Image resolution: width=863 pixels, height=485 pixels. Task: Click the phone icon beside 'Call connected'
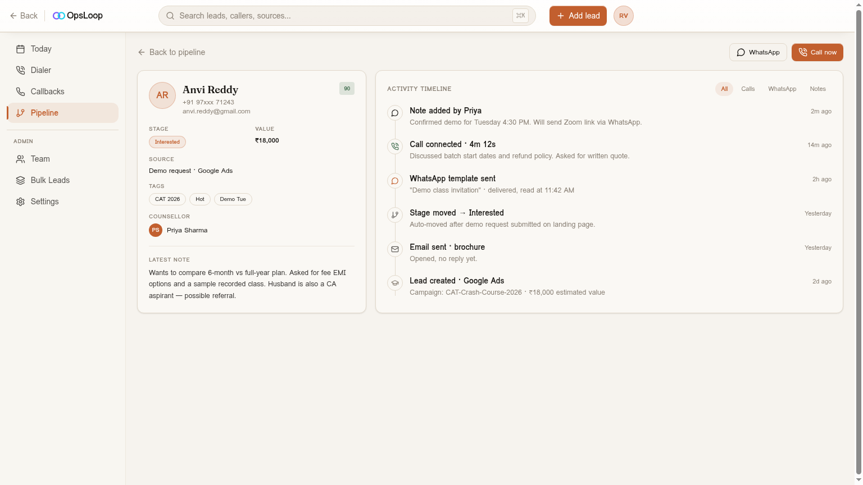click(x=395, y=147)
